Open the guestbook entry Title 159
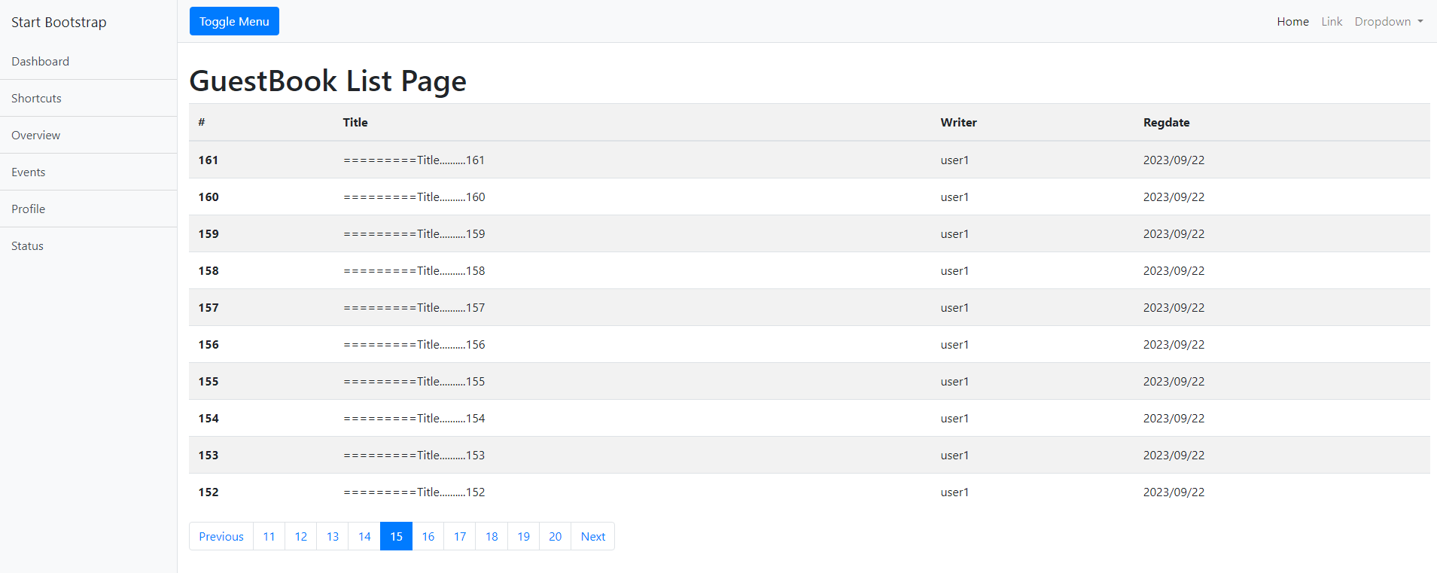Viewport: 1437px width, 573px height. click(x=414, y=233)
